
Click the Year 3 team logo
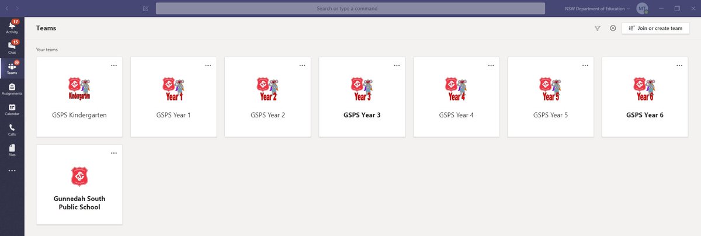tap(362, 89)
